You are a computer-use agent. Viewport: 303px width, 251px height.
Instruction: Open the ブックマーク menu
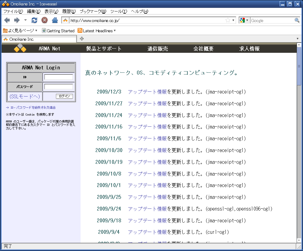click(93, 11)
